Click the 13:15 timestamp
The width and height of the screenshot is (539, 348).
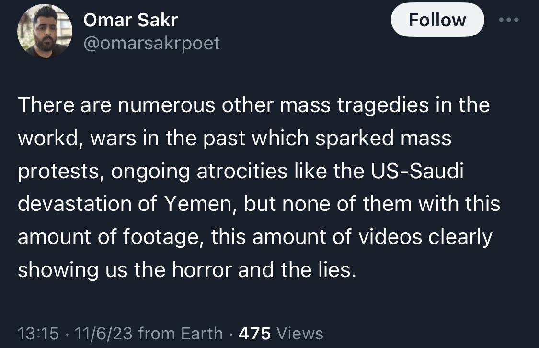pyautogui.click(x=38, y=333)
